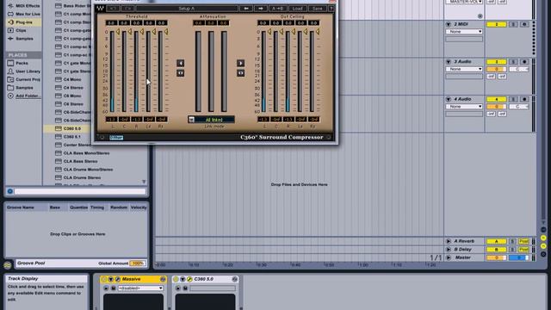Image resolution: width=551 pixels, height=310 pixels.
Task: Click the Save button in plugin
Action: coord(318,8)
